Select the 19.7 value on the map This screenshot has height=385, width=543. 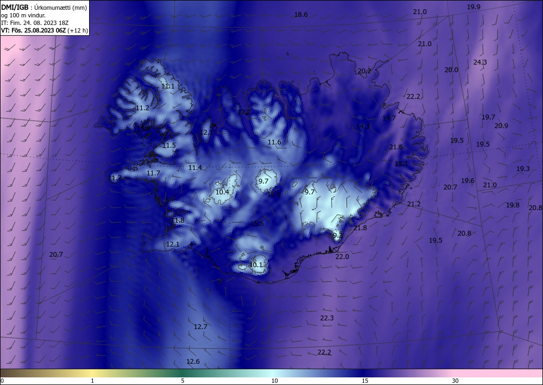488,117
